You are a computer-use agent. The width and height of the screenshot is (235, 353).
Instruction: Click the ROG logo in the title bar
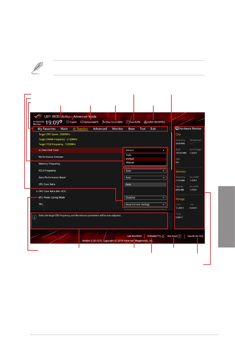pyautogui.click(x=38, y=116)
